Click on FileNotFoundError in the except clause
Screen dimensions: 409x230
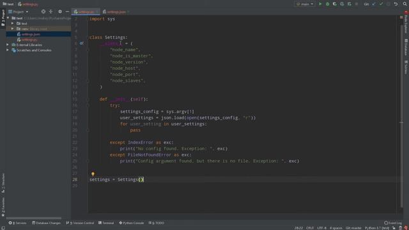point(149,155)
